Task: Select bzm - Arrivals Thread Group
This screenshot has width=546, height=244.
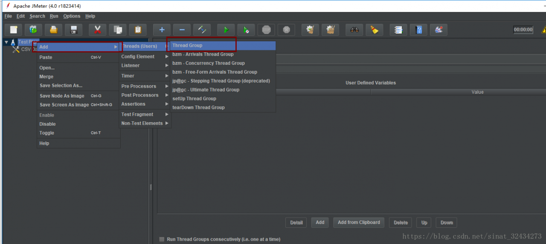Action: pos(223,54)
